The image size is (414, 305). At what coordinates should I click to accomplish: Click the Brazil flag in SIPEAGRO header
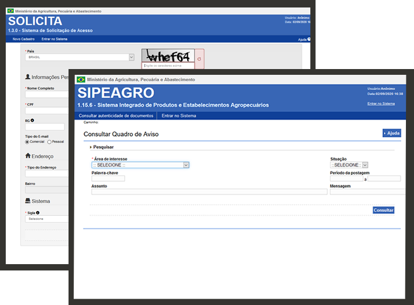(x=81, y=79)
